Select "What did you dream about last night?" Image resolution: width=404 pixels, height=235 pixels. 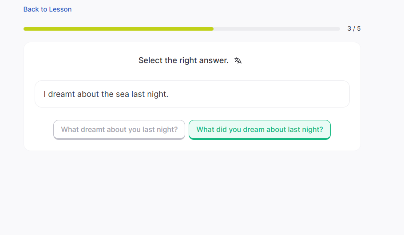click(x=260, y=130)
